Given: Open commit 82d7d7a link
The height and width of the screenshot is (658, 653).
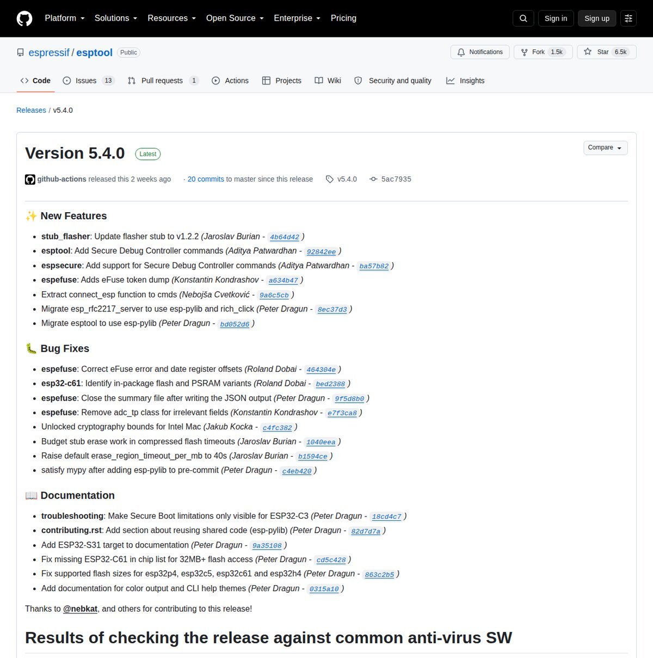Looking at the screenshot, I should click(366, 531).
